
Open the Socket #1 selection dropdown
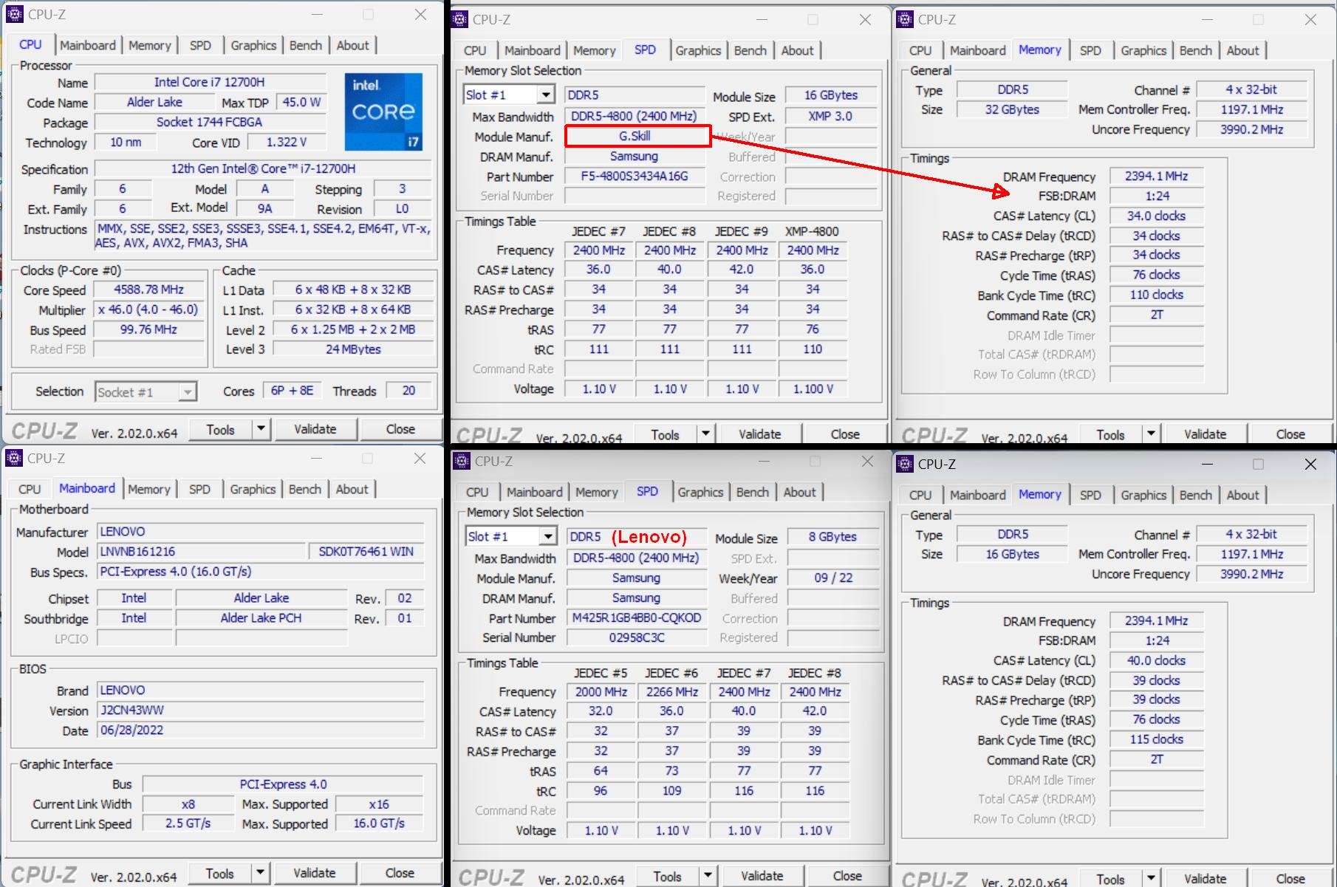tap(188, 392)
